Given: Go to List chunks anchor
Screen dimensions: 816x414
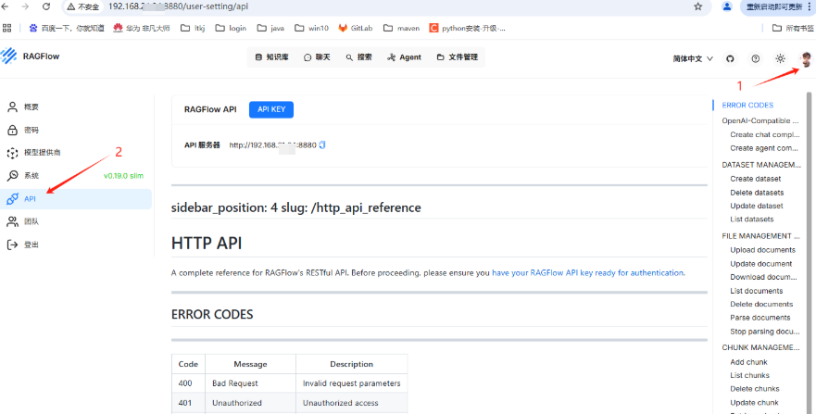Looking at the screenshot, I should click(x=749, y=375).
